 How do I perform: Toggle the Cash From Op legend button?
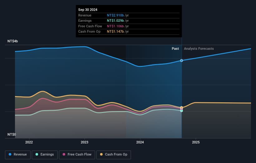tap(114, 155)
